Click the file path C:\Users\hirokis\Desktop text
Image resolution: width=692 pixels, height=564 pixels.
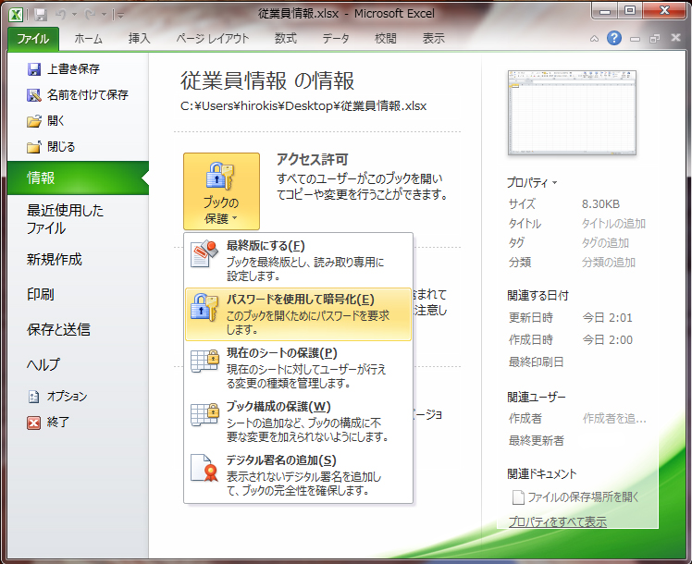click(x=303, y=106)
